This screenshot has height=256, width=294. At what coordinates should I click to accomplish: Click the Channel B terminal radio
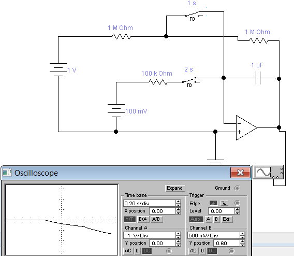(x=231, y=251)
